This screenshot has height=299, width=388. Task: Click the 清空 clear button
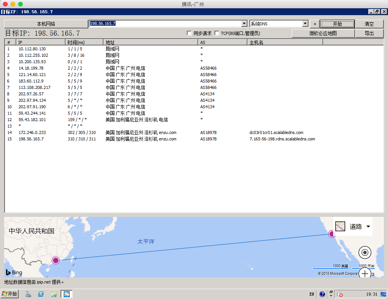(x=369, y=24)
